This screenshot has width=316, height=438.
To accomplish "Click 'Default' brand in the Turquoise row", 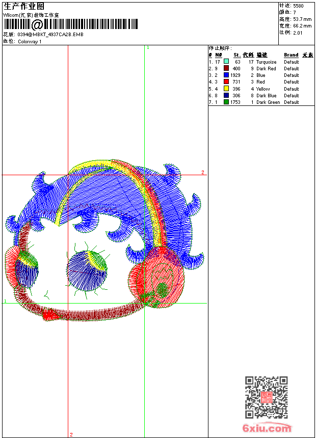I will (x=291, y=62).
